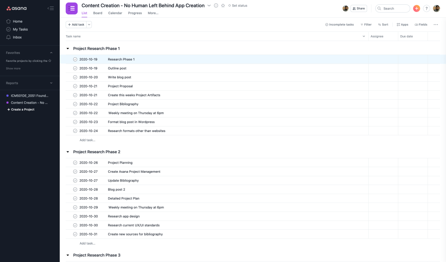The width and height of the screenshot is (446, 262).
Task: Switch to the Board tab
Action: pyautogui.click(x=98, y=13)
